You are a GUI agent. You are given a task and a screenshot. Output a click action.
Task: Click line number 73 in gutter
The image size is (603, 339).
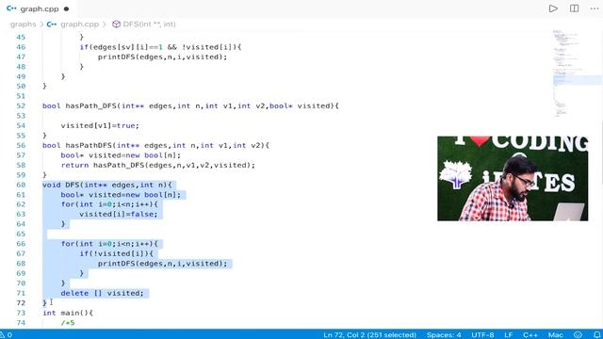pyautogui.click(x=21, y=313)
